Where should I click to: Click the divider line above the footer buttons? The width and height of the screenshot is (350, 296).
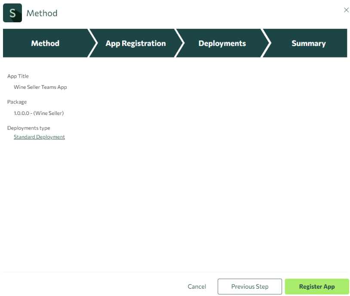coord(175,272)
